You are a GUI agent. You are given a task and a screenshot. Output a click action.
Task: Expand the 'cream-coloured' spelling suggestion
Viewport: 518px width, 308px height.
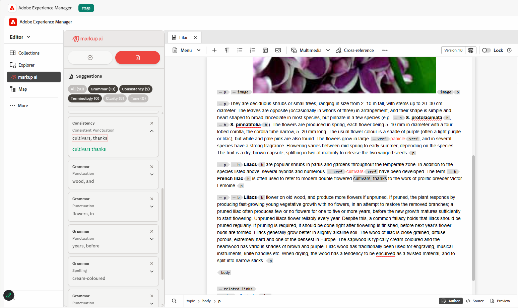tap(152, 272)
